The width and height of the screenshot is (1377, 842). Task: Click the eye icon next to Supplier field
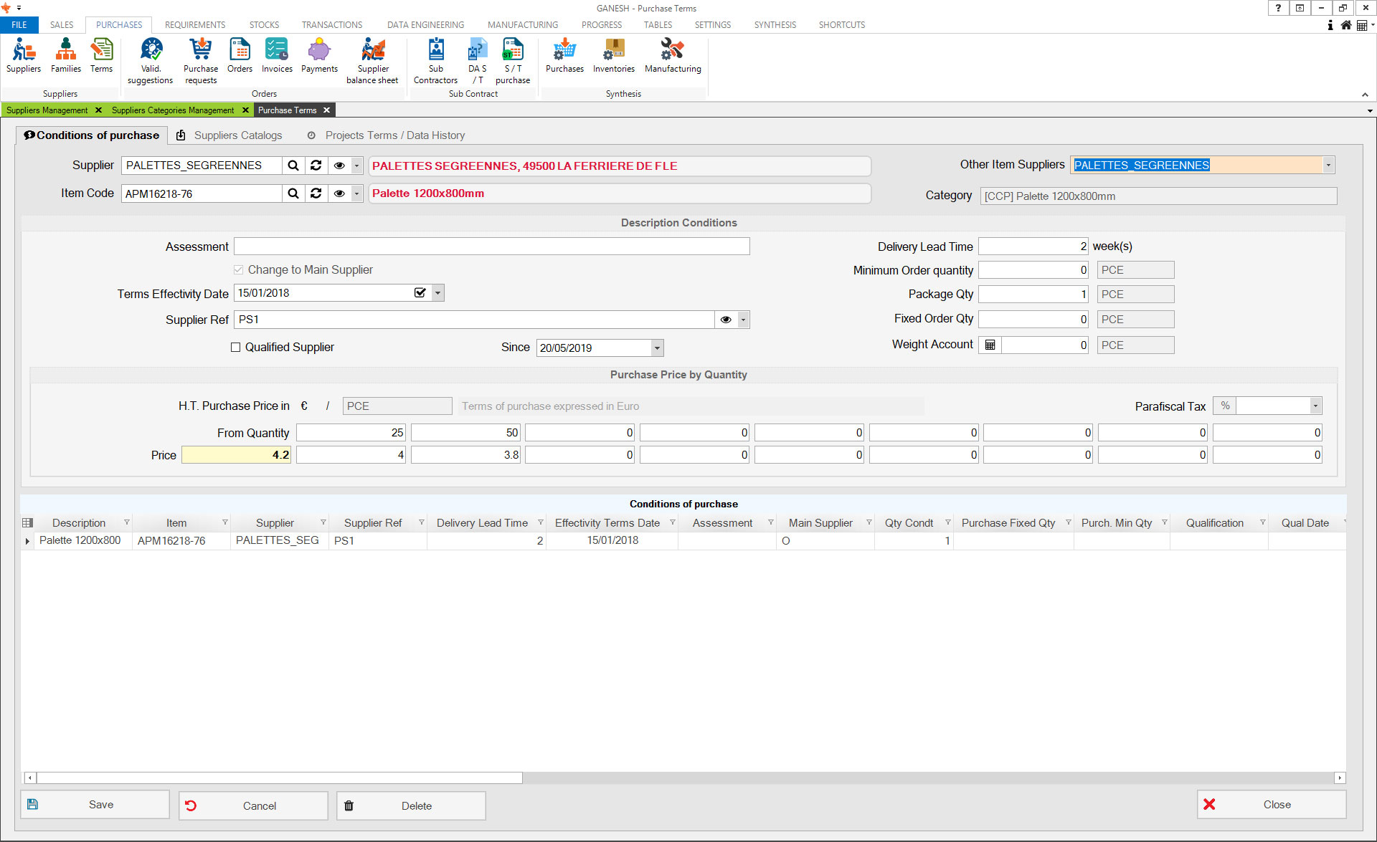pyautogui.click(x=339, y=166)
